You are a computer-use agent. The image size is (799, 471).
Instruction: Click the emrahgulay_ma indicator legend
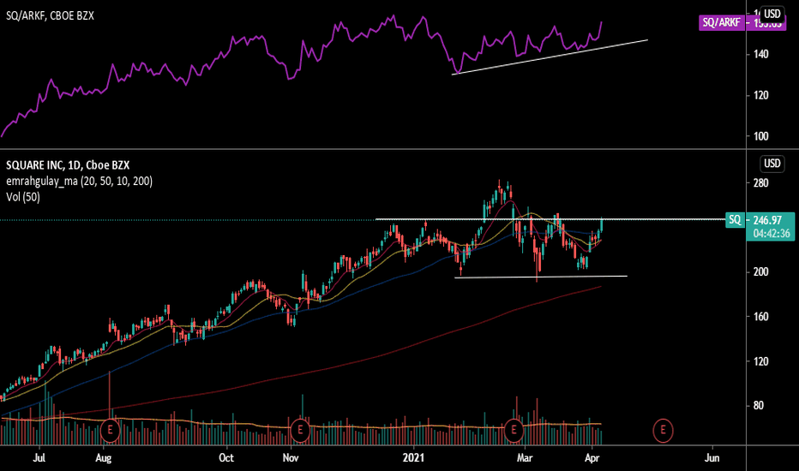click(x=79, y=181)
